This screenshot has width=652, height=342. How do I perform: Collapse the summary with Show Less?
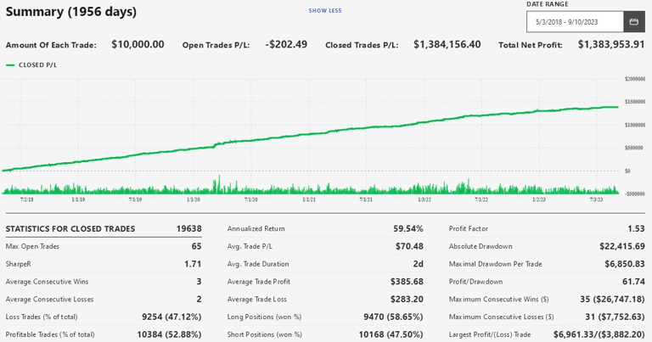(x=325, y=11)
